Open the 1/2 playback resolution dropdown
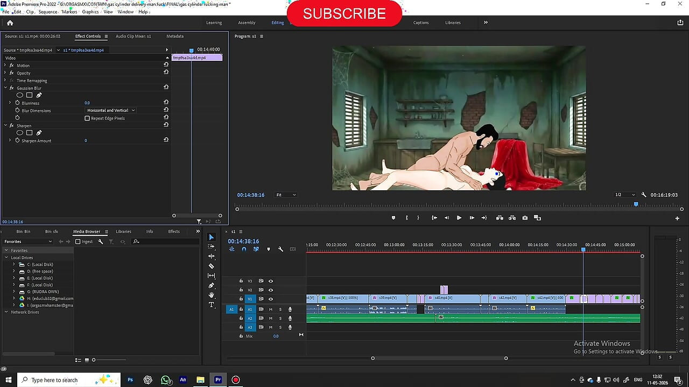The height and width of the screenshot is (387, 689). (624, 195)
